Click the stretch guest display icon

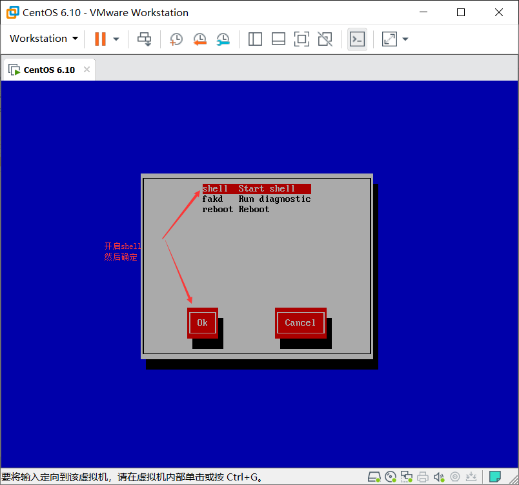coord(390,39)
